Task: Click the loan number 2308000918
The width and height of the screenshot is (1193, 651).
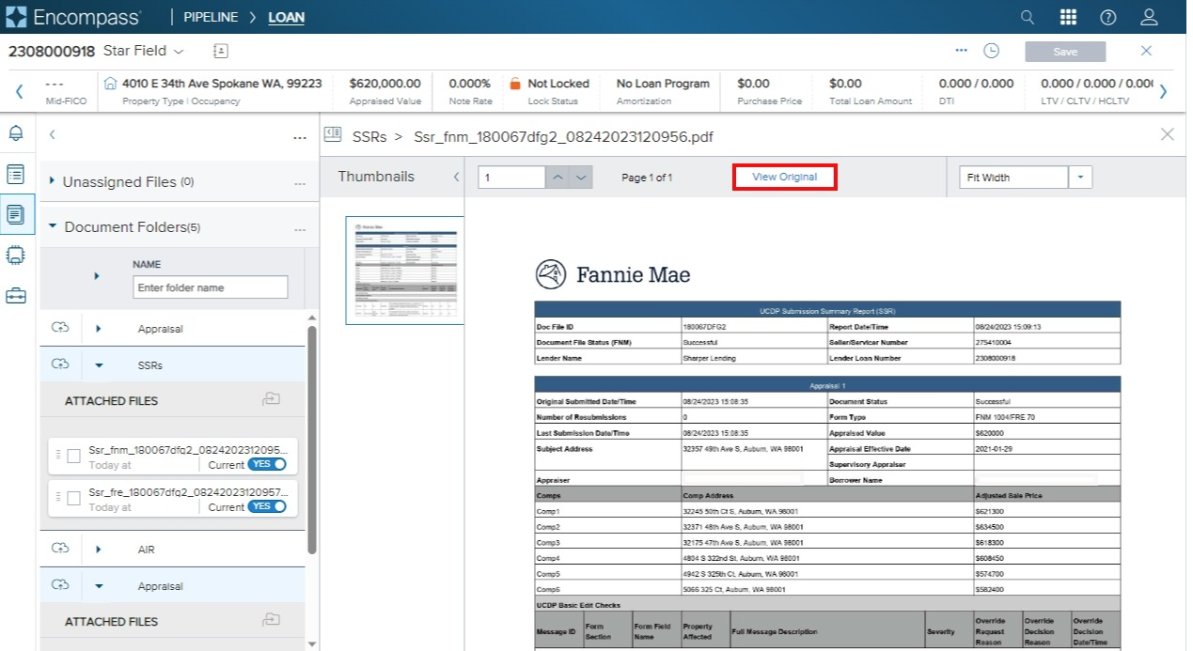Action: 52,51
